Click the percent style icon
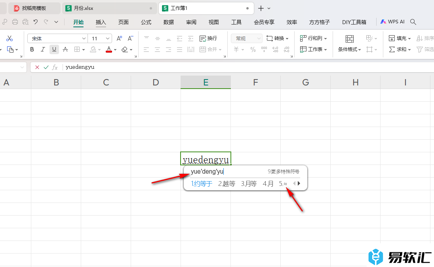This screenshot has width=434, height=267. [253, 49]
